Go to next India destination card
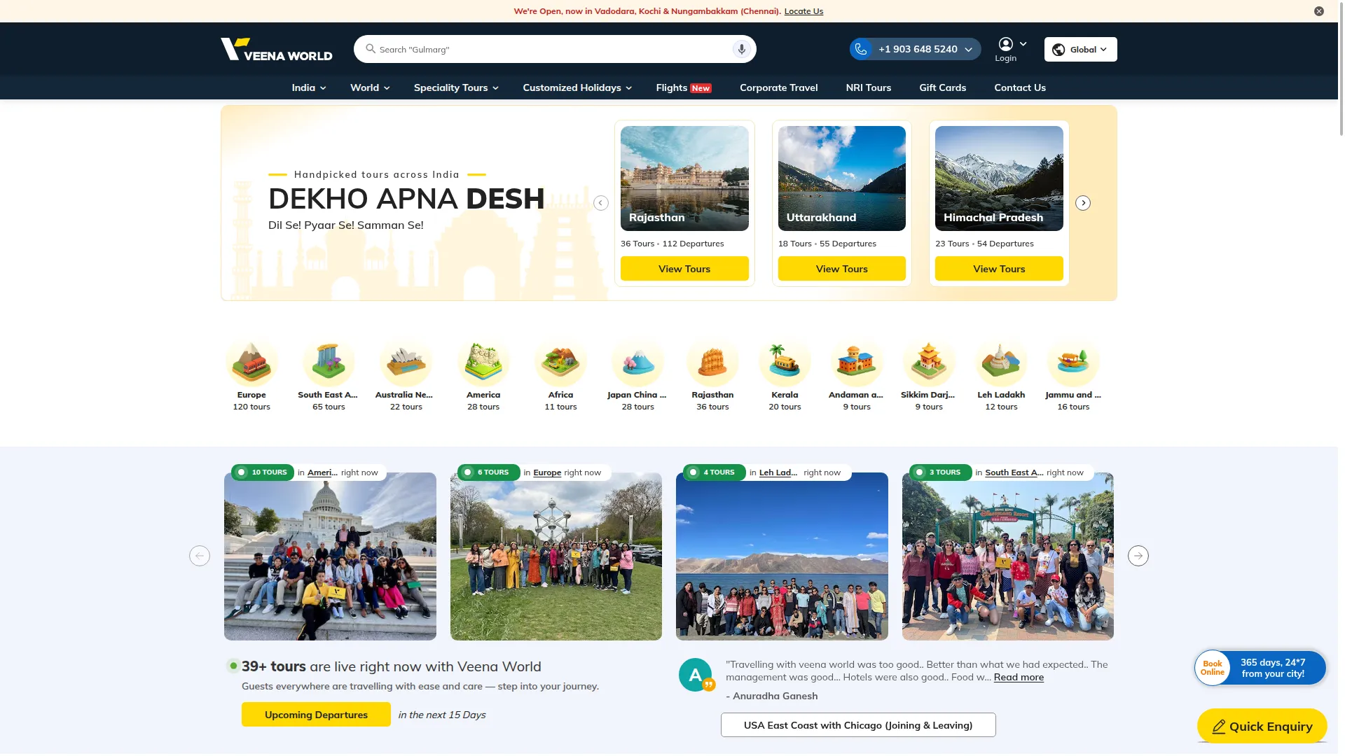Viewport: 1345px width, 756px height. point(1083,203)
